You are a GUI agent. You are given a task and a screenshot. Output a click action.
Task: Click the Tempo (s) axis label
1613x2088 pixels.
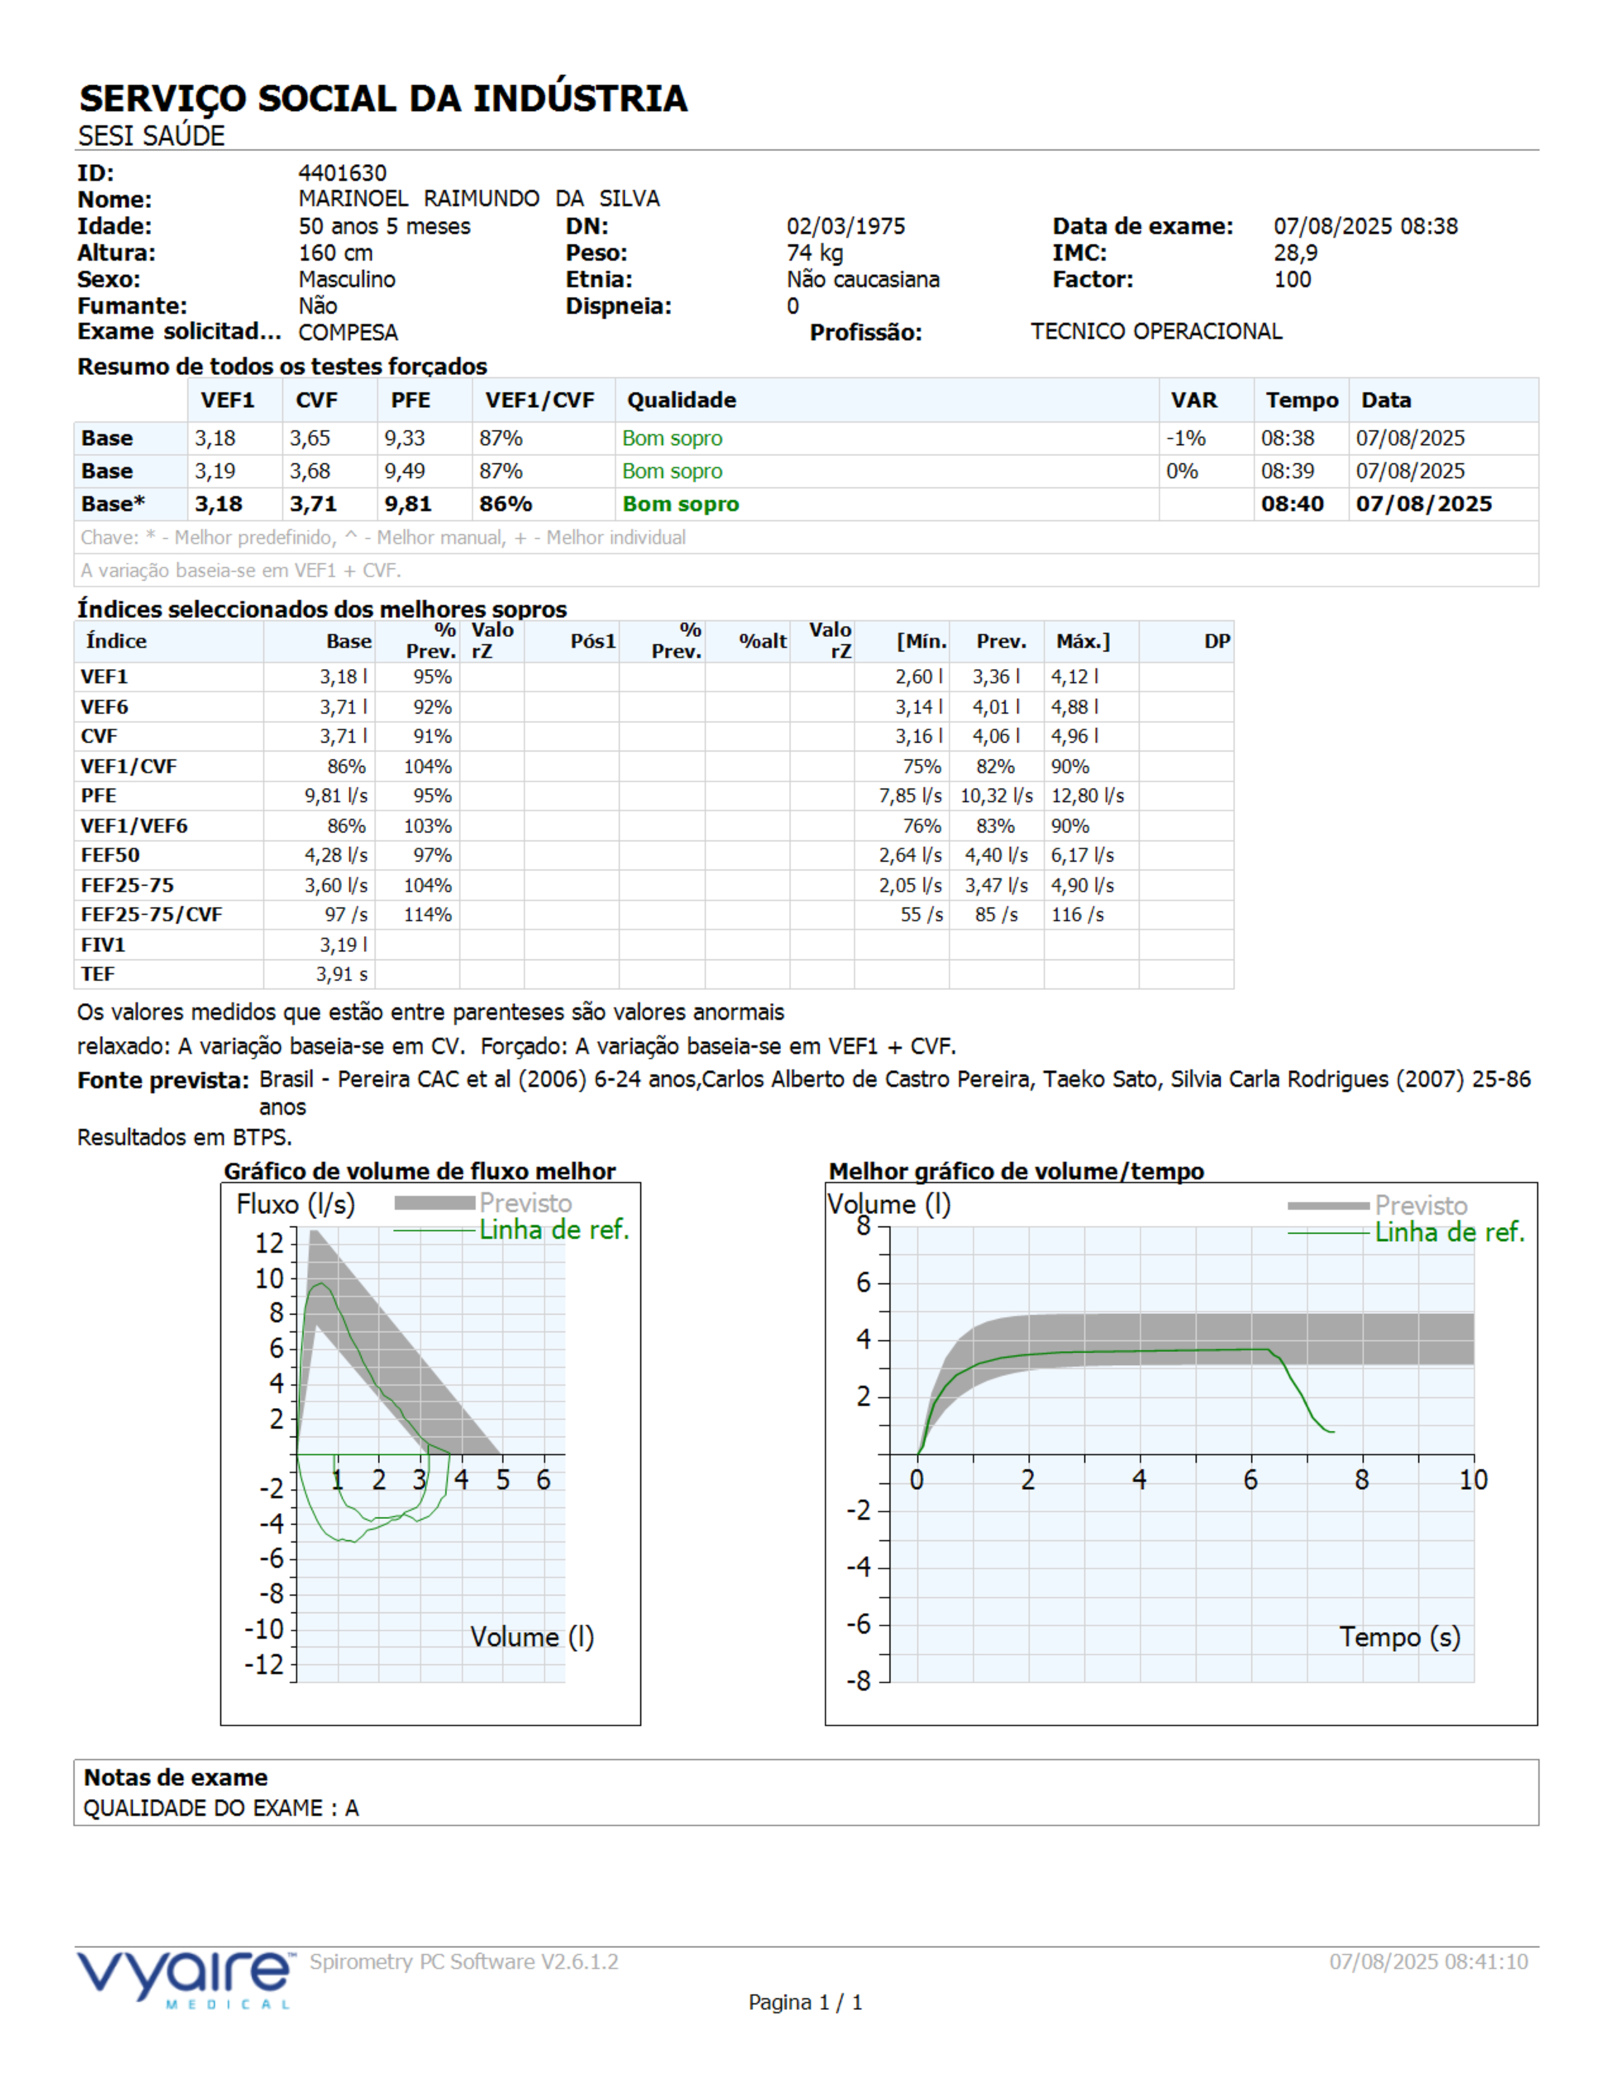point(1399,1637)
